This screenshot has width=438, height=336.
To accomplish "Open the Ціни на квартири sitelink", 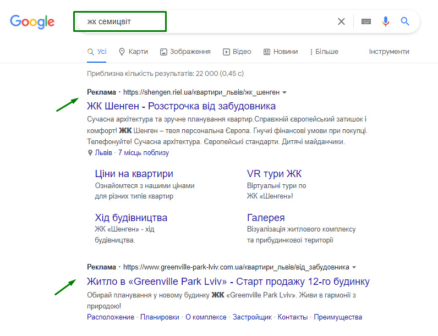I will click(134, 174).
